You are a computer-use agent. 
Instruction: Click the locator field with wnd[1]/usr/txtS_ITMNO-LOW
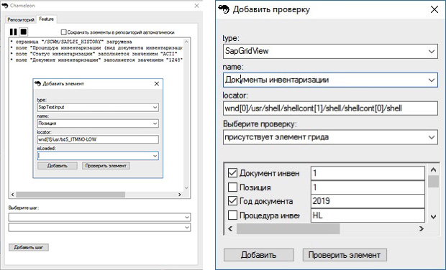coord(98,139)
